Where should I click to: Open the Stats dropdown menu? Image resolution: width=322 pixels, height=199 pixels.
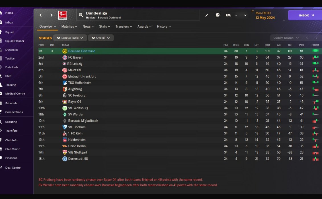104,26
